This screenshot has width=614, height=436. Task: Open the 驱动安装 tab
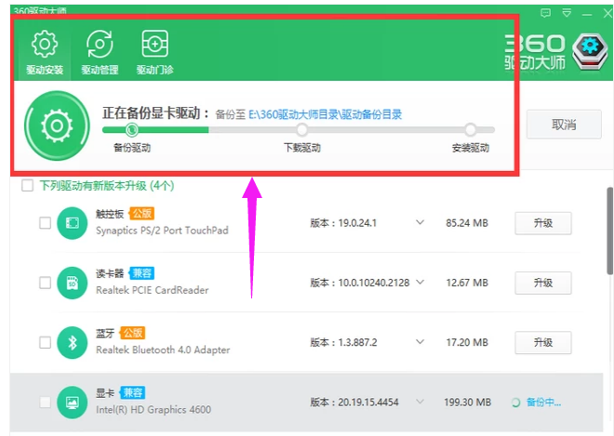pyautogui.click(x=45, y=52)
